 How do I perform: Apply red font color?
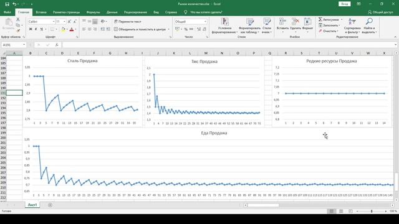click(72, 29)
